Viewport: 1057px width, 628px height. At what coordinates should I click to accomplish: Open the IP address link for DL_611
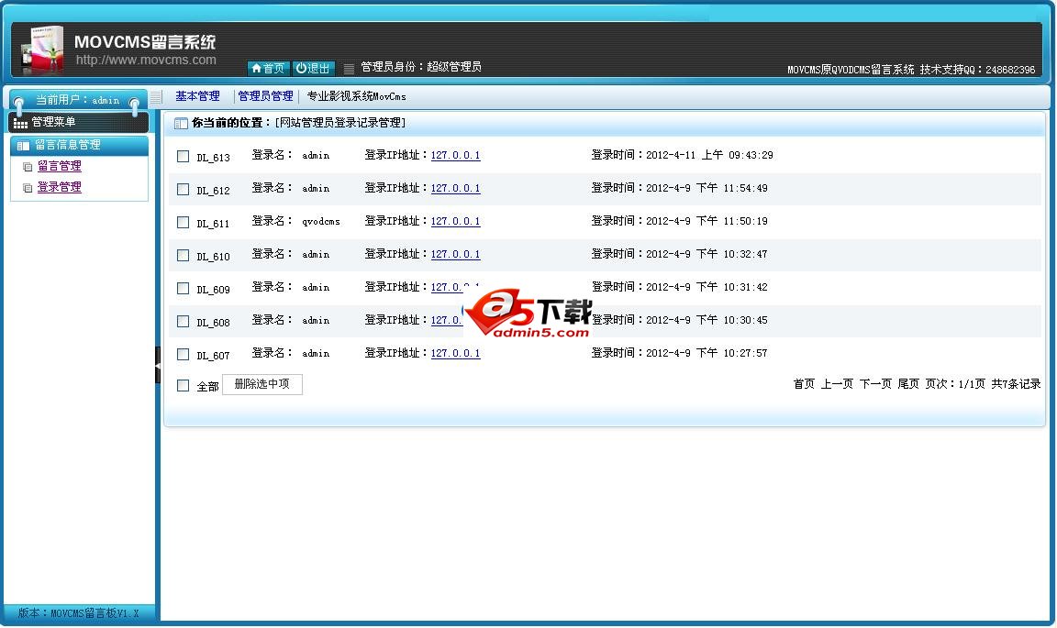point(456,222)
